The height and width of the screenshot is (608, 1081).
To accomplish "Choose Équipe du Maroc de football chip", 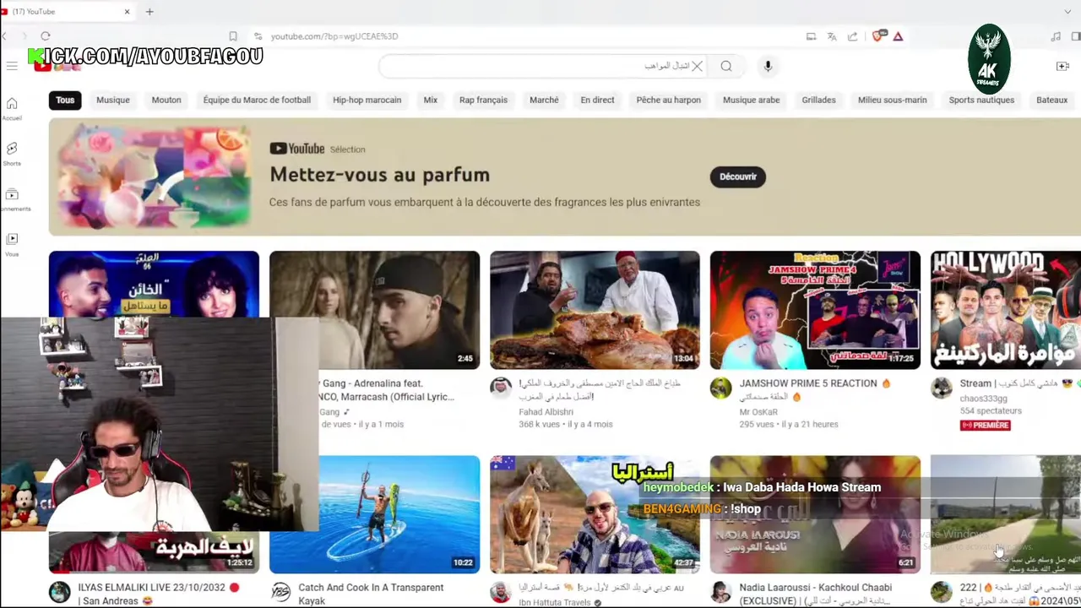I will tap(257, 100).
